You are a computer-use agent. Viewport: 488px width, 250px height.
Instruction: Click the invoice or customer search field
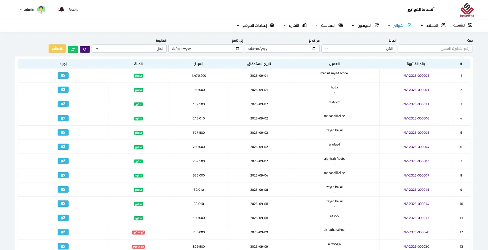435,49
